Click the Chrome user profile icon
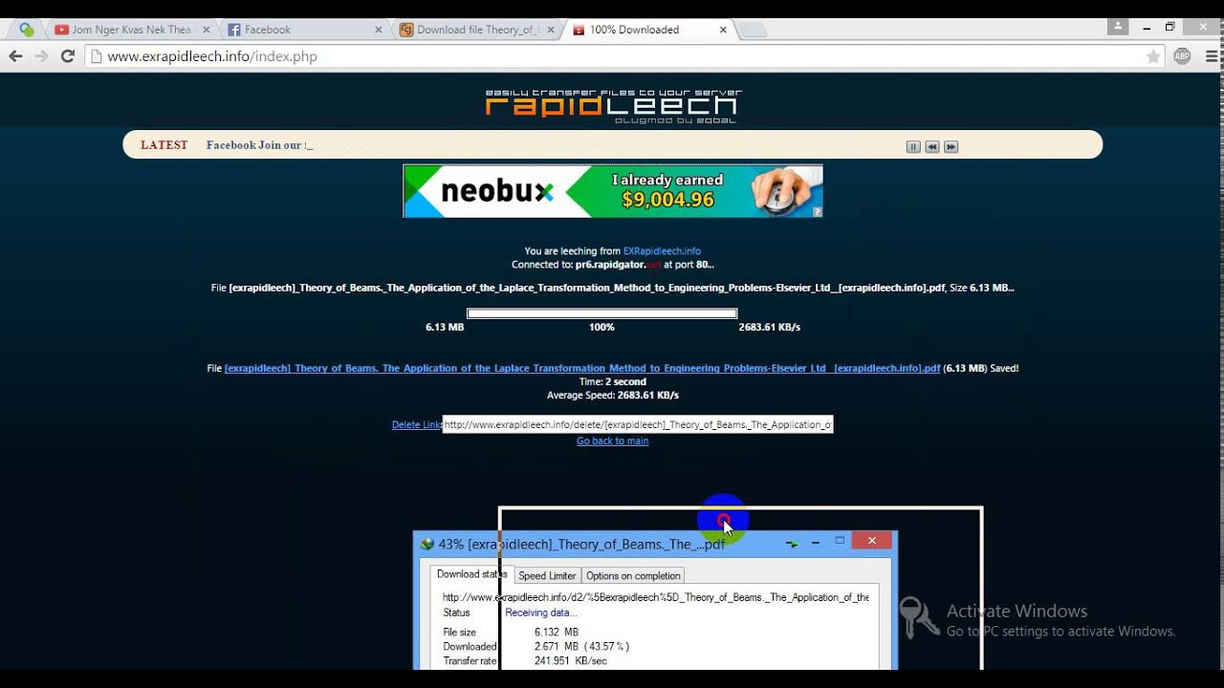This screenshot has height=688, width=1224. (x=1117, y=27)
